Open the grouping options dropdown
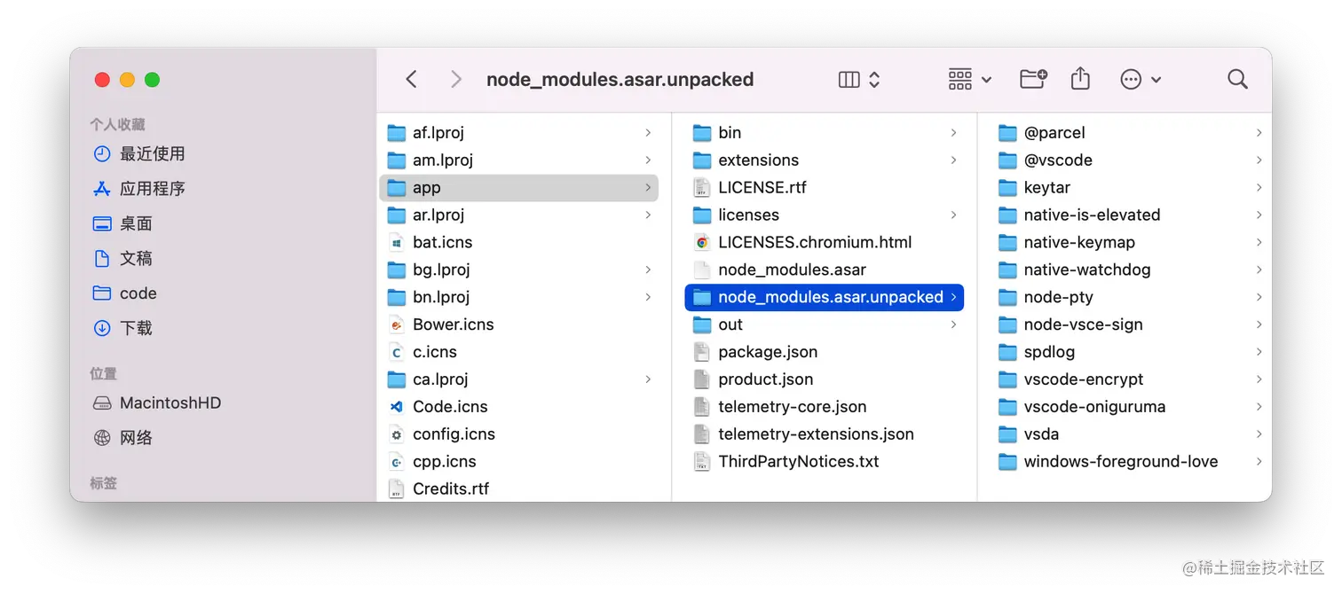The height and width of the screenshot is (594, 1342). 968,79
